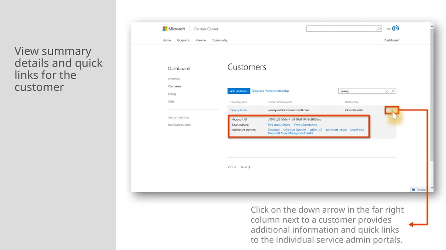Open Account settings in sidebar

tap(178, 118)
